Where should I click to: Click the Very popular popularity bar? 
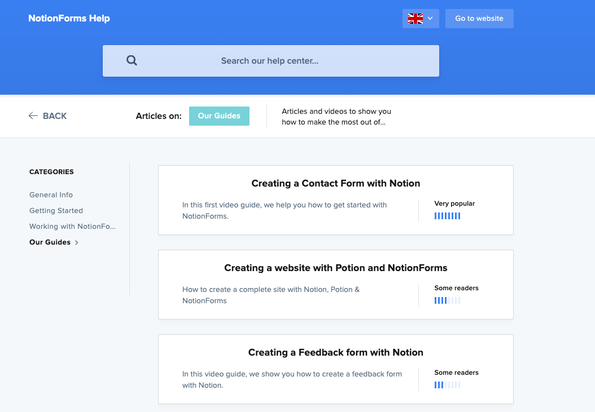click(448, 216)
